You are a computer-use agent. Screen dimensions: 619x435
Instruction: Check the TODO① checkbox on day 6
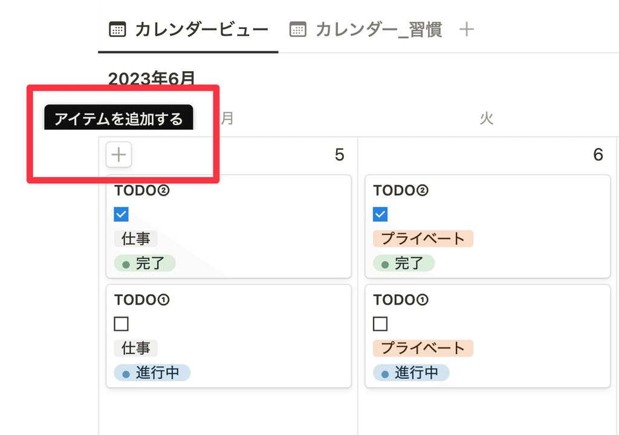tap(380, 324)
